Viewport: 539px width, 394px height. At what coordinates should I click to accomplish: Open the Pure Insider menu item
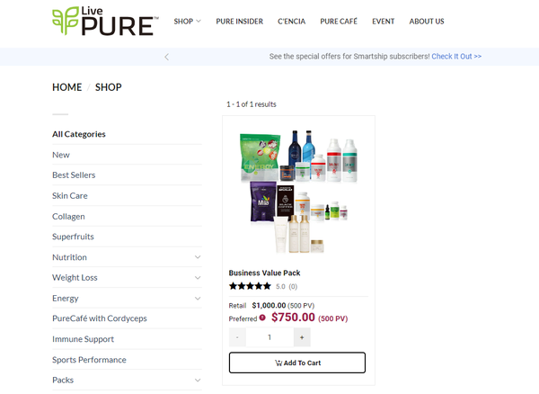coord(239,22)
